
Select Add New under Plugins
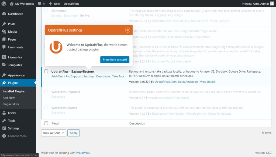[9, 98]
